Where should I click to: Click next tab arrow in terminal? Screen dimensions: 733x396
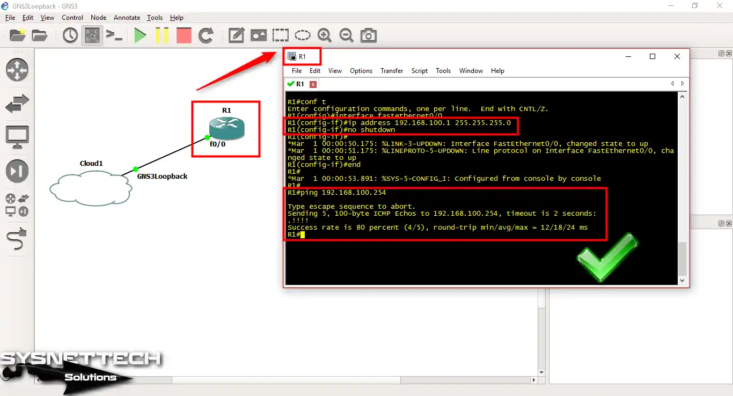[x=683, y=84]
